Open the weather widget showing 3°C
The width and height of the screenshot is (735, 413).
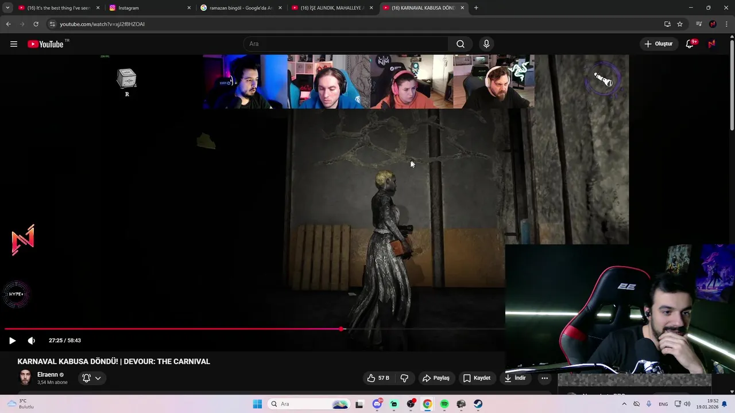pos(20,404)
